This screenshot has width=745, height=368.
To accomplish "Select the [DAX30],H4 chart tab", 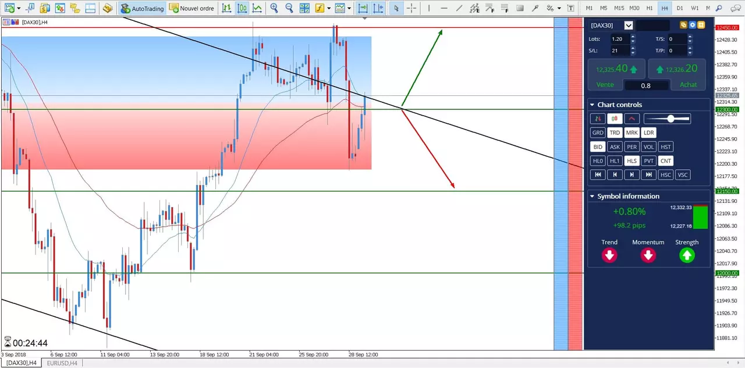I will [22, 363].
